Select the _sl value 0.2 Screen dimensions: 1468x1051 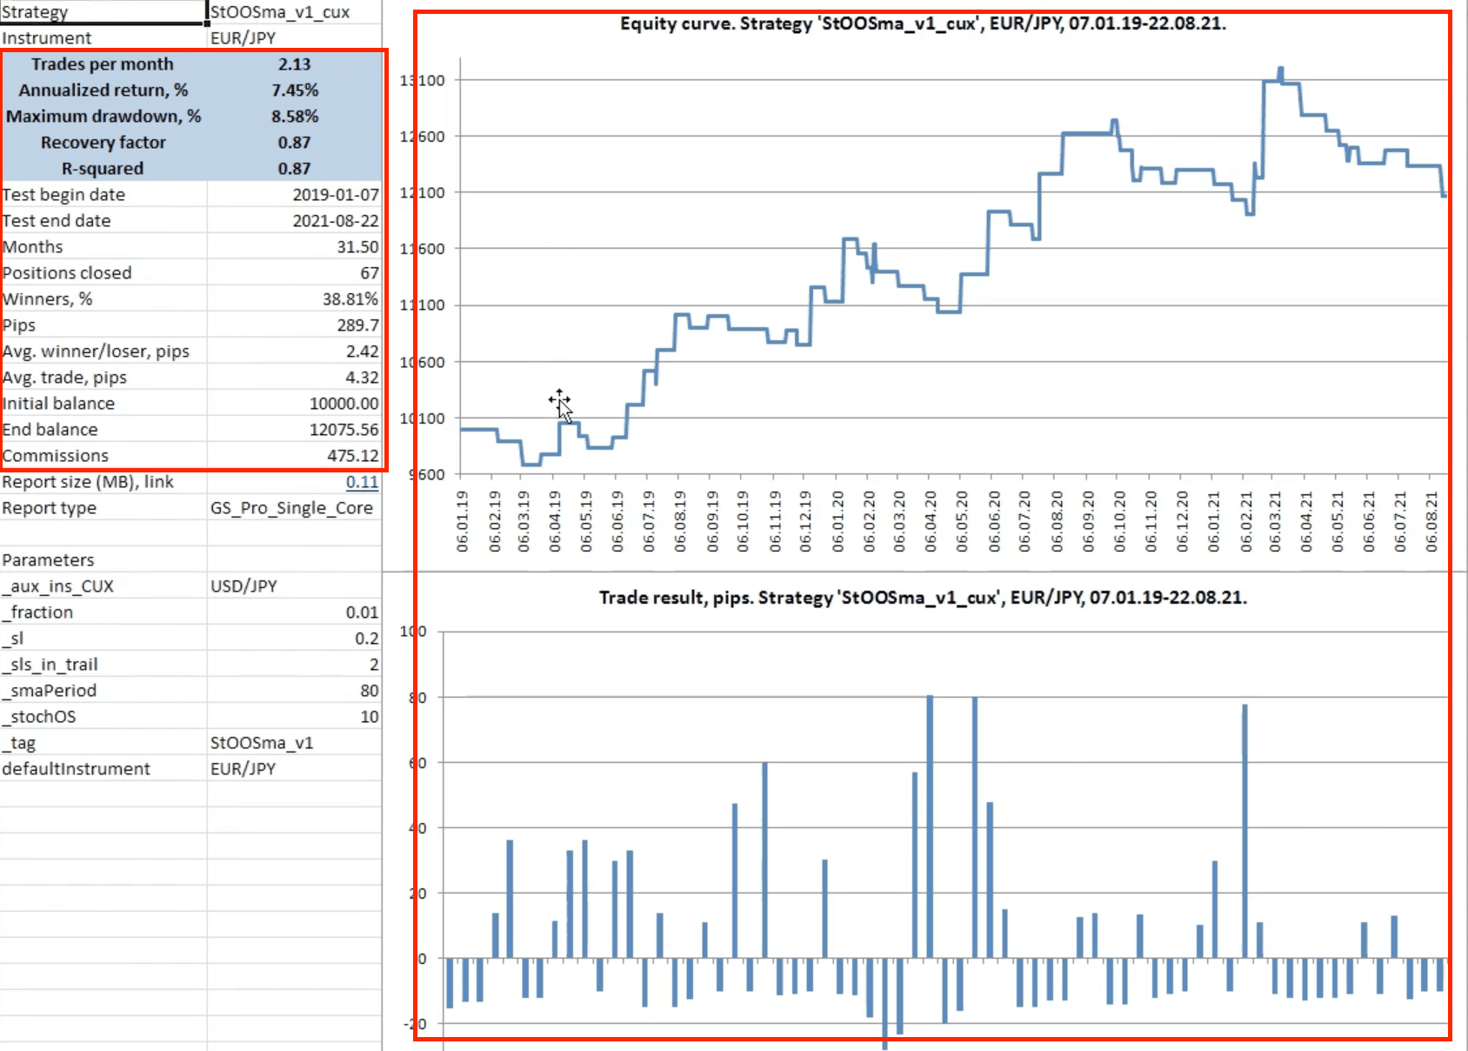(x=366, y=639)
